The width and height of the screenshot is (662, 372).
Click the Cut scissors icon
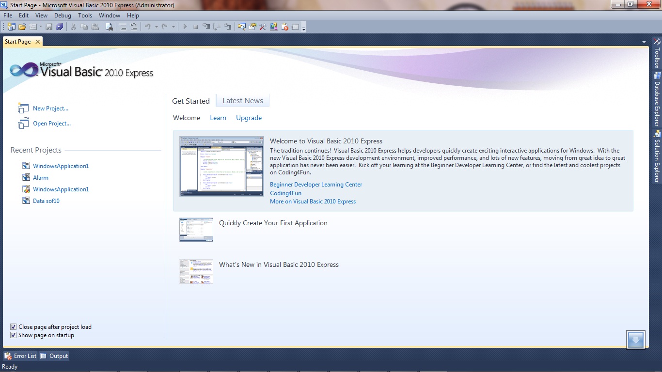pos(74,27)
